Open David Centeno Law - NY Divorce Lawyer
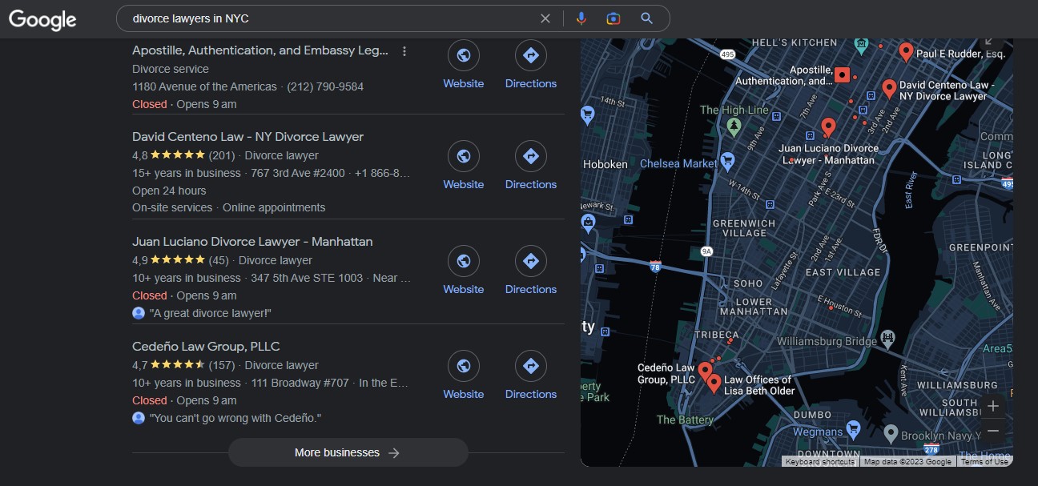 tap(247, 137)
